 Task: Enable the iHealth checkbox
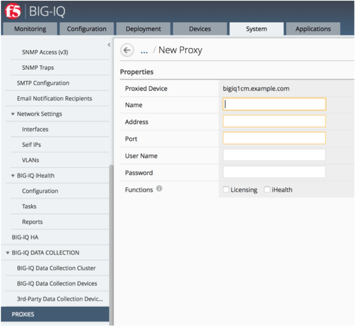(267, 189)
